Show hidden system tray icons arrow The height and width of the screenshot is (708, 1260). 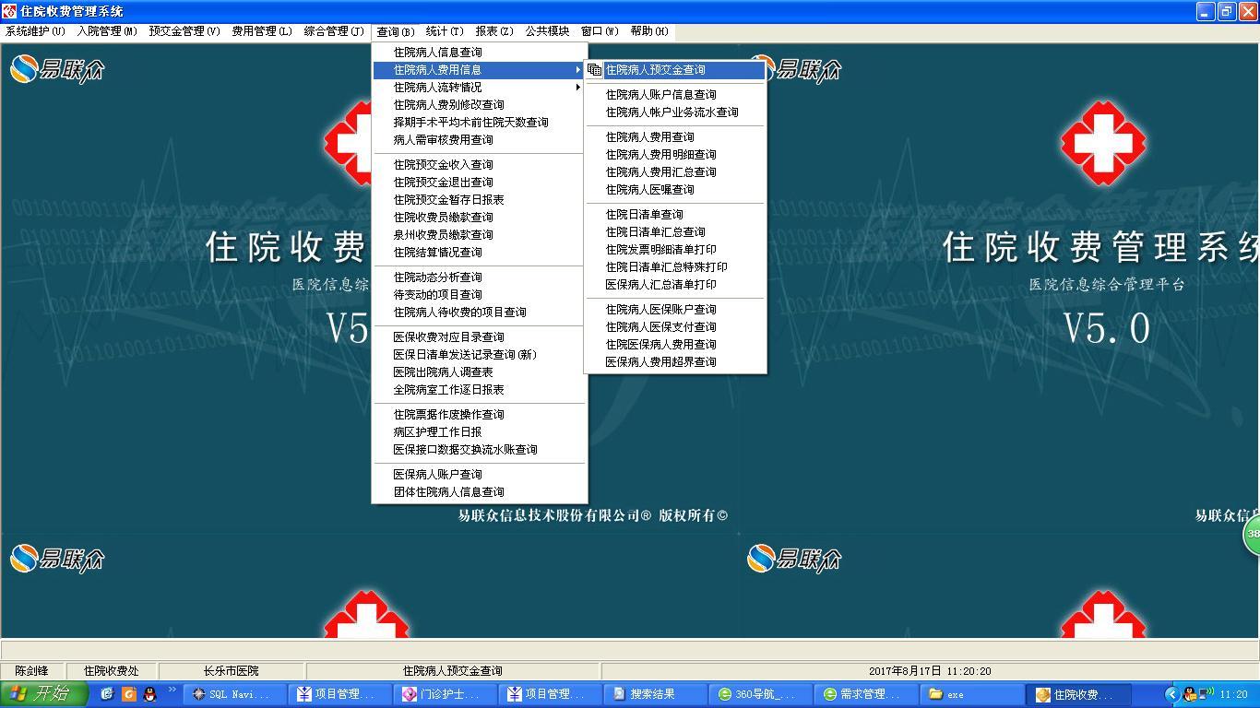click(1171, 694)
